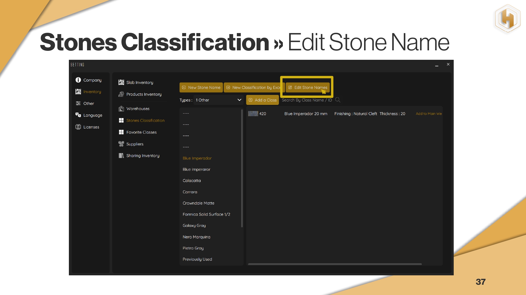Click the Sharing Inventory barcode icon
526x295 pixels.
[x=121, y=155]
